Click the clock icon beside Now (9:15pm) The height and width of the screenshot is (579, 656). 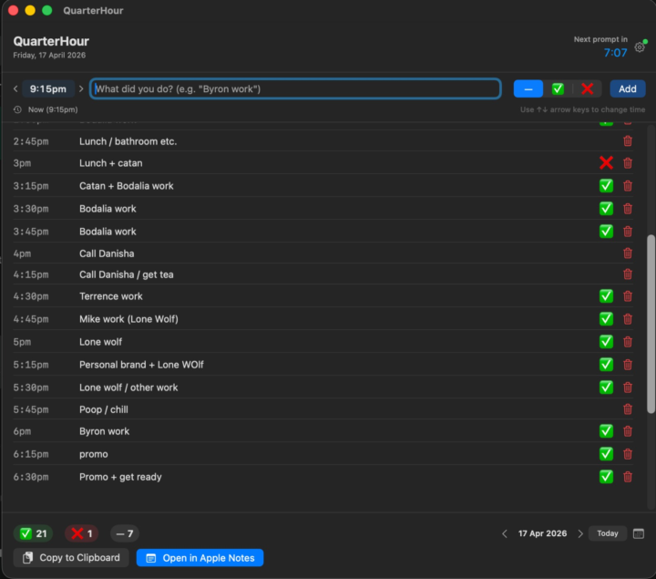(x=17, y=109)
